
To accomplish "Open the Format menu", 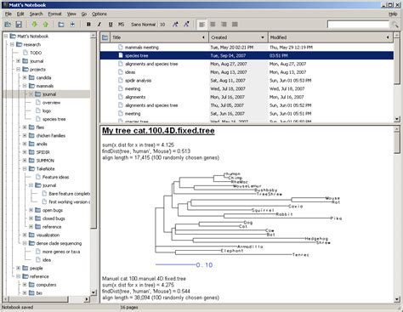I will [54, 14].
